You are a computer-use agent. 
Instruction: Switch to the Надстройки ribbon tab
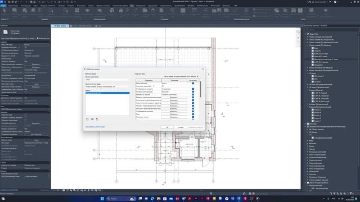click(x=152, y=6)
